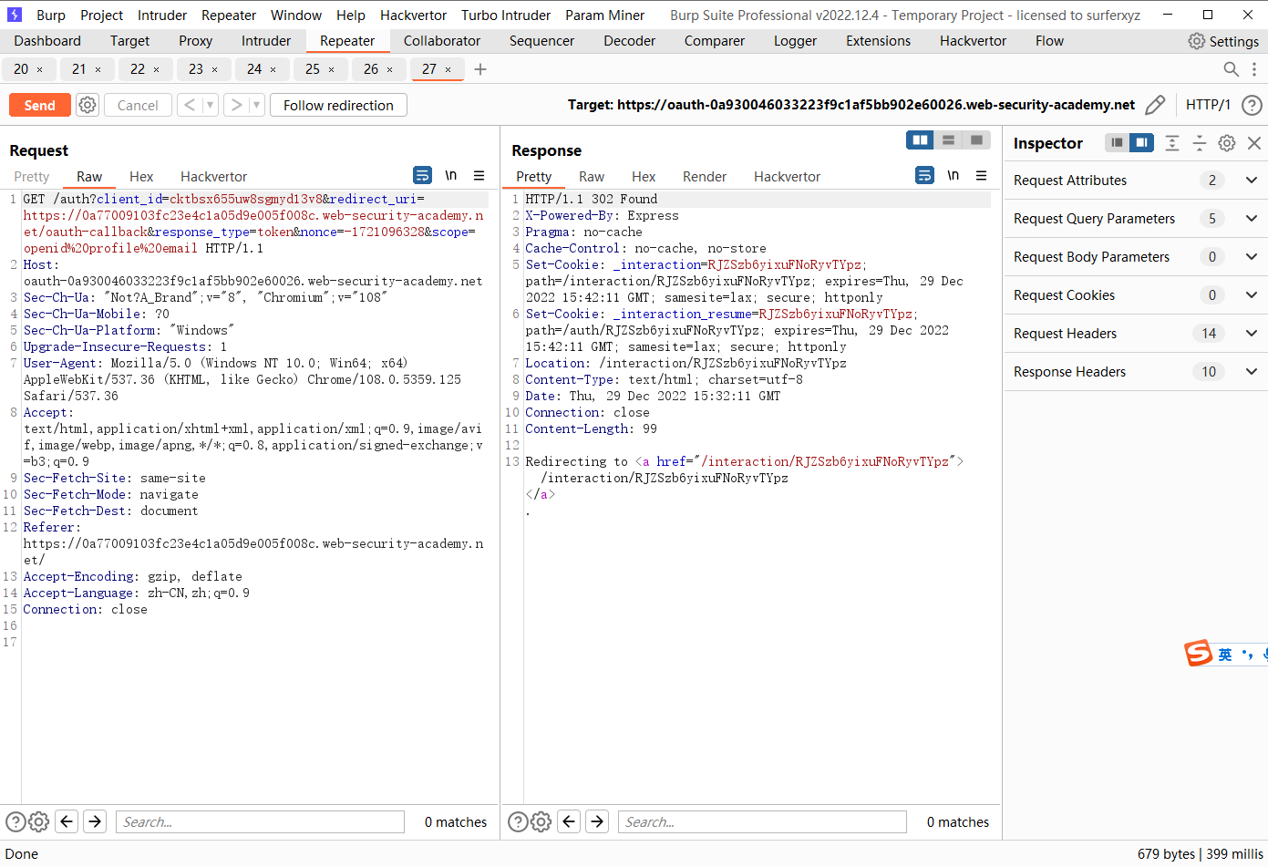Expand the Response Headers section
This screenshot has width=1268, height=867.
point(1252,371)
